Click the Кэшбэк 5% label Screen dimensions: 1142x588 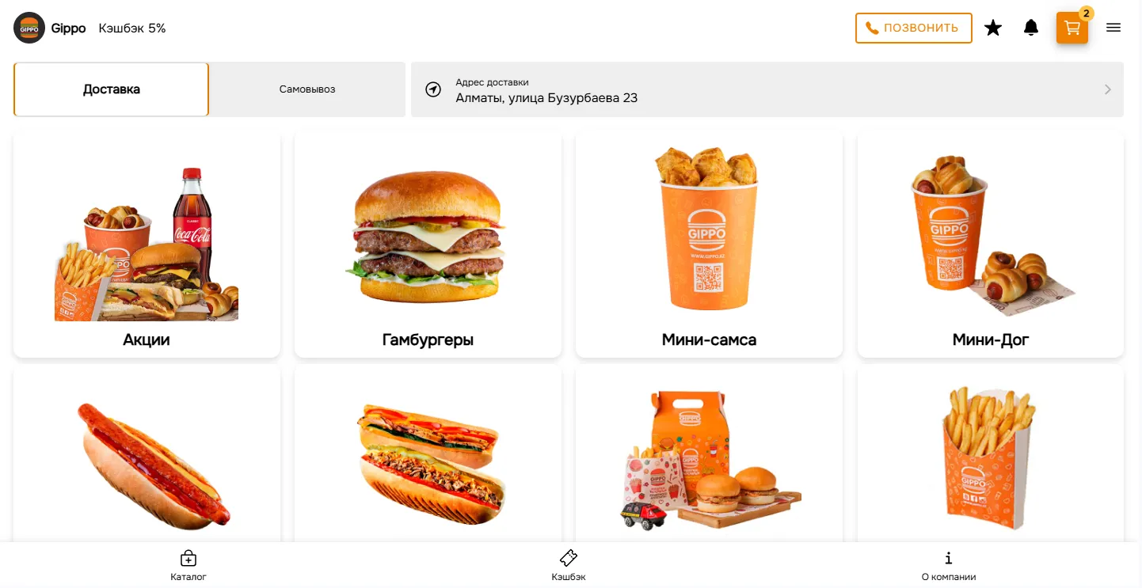[x=132, y=28]
